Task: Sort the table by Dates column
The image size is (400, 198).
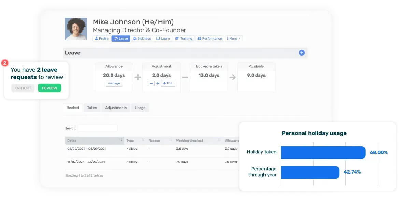Action: pos(95,141)
